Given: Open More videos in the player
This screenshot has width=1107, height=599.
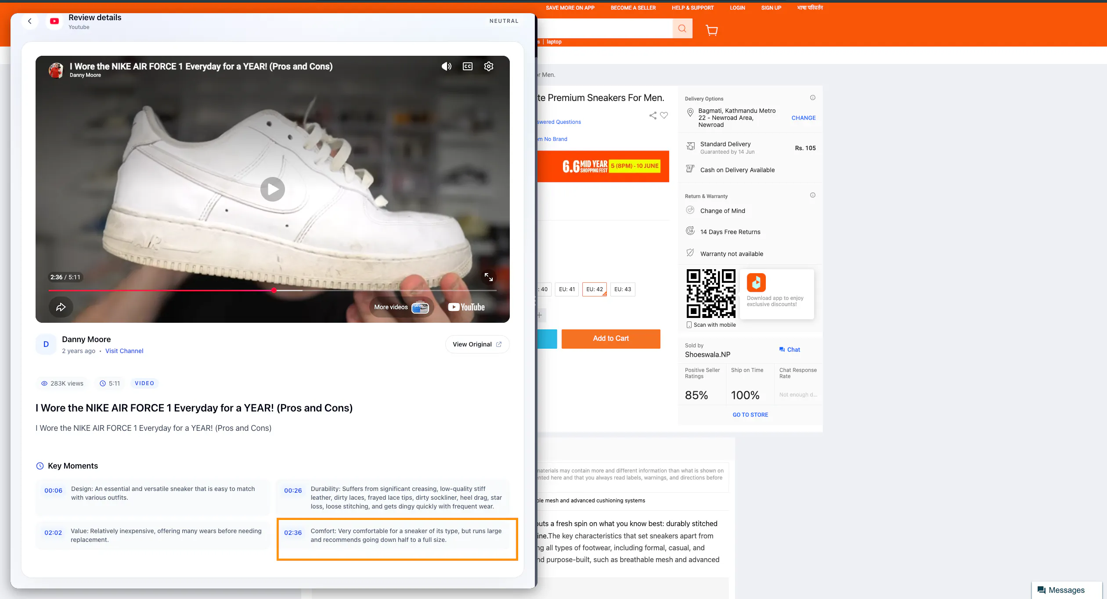Looking at the screenshot, I should click(x=401, y=307).
